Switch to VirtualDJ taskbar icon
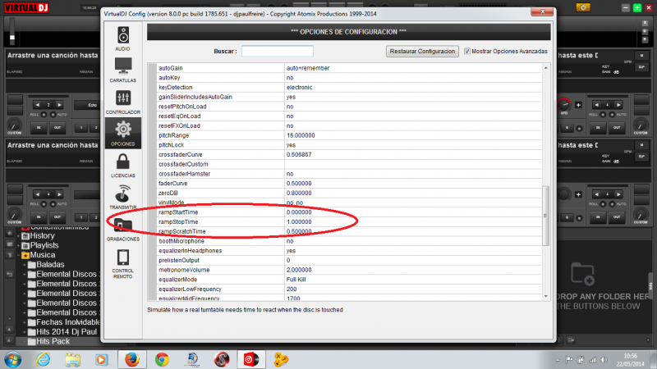This screenshot has width=657, height=369. (x=251, y=359)
